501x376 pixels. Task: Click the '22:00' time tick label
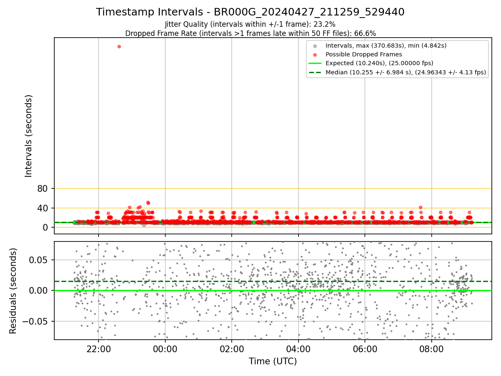[99, 348]
